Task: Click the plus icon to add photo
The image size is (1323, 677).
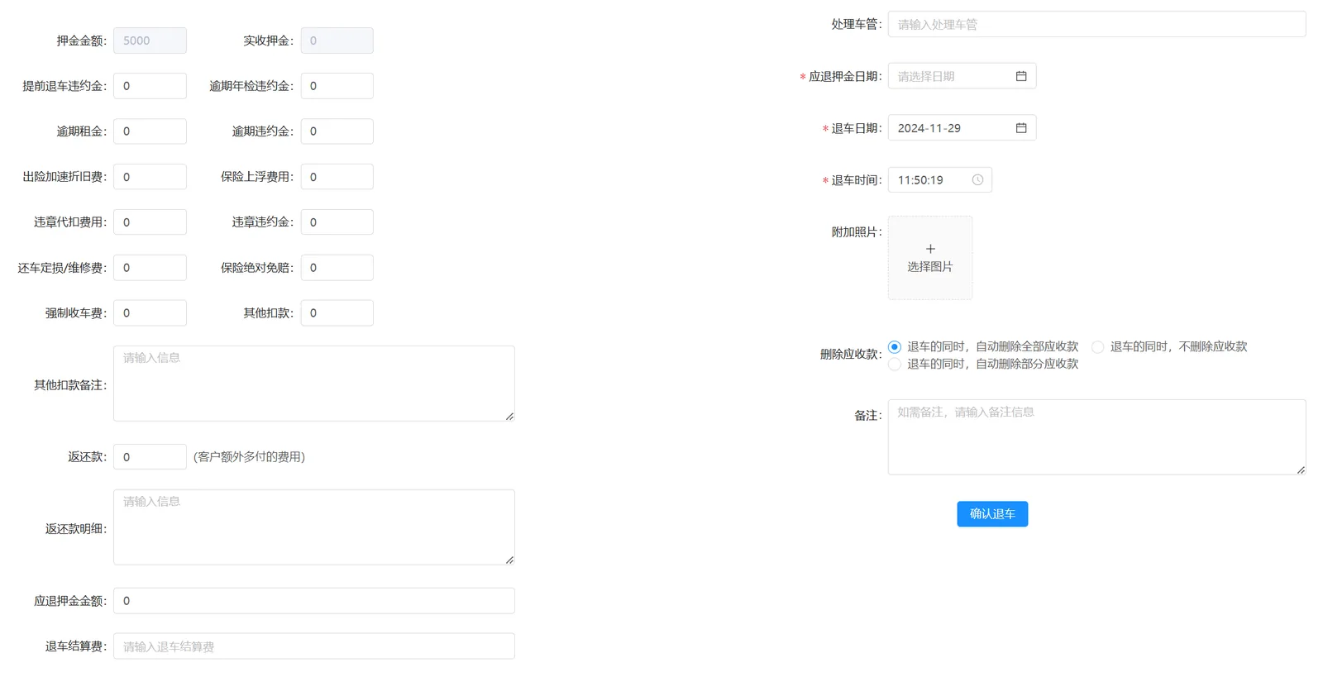Action: 930,249
